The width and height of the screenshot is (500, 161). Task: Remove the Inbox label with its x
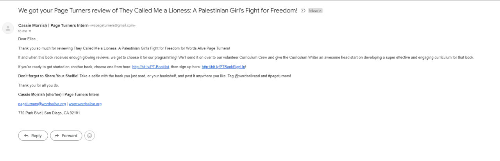pos(320,11)
